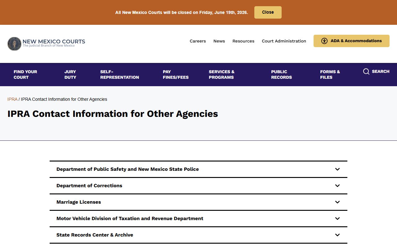This screenshot has height=248, width=397.
Task: Go to IPRA breadcrumb link
Action: 12,99
